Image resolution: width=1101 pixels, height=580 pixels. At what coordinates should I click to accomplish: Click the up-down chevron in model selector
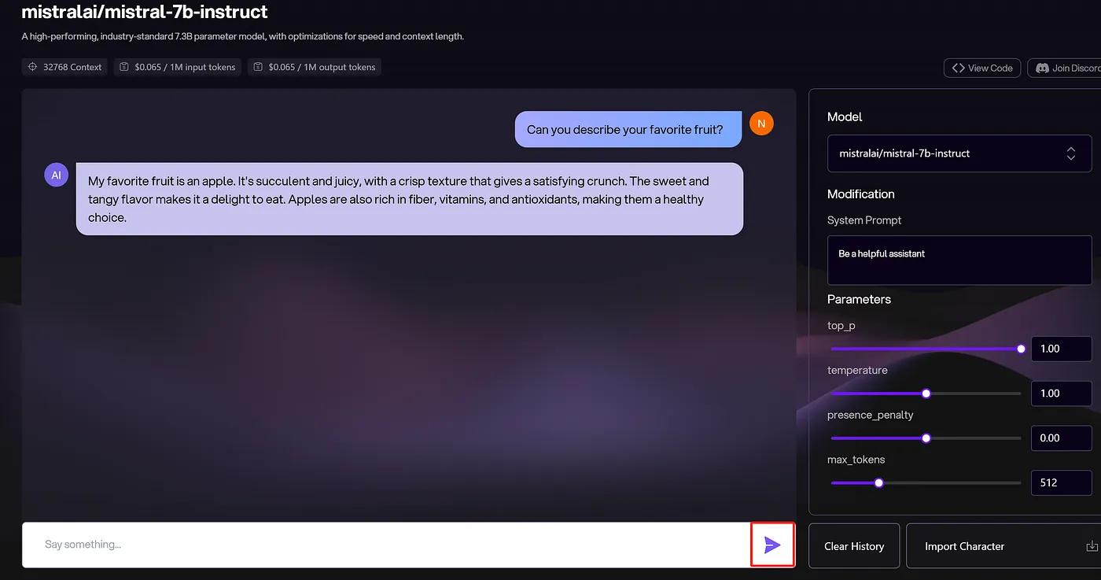point(1070,153)
